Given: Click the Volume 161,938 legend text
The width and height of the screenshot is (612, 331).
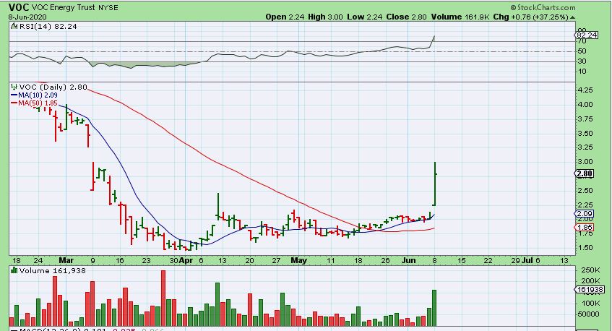Looking at the screenshot, I should coord(52,270).
